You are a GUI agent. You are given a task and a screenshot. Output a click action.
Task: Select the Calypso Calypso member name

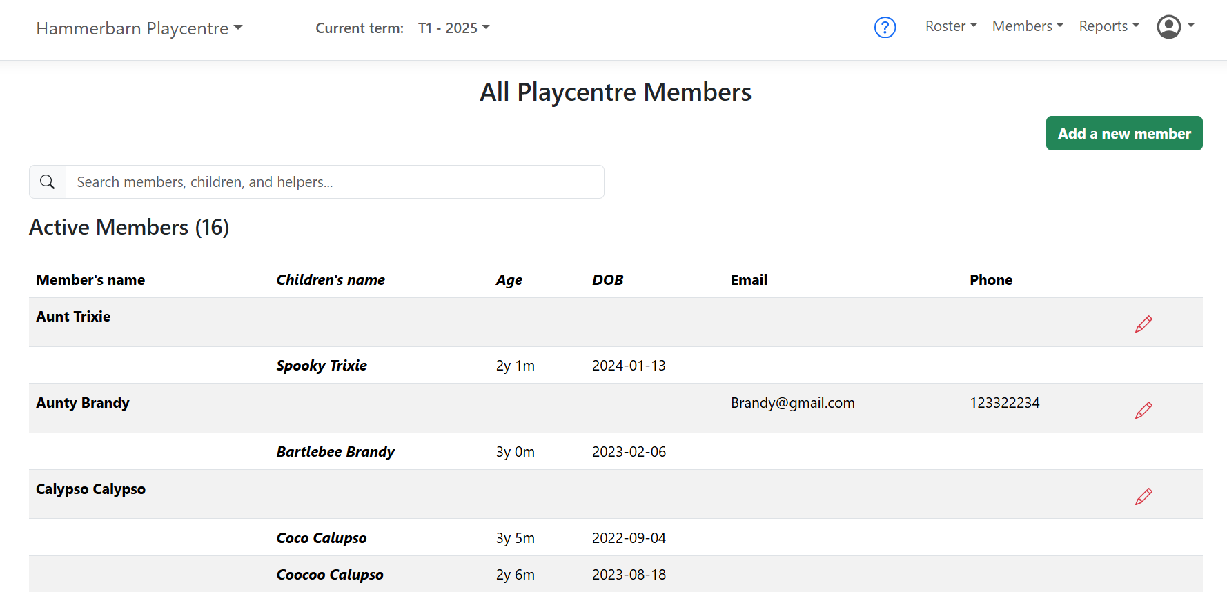[90, 489]
